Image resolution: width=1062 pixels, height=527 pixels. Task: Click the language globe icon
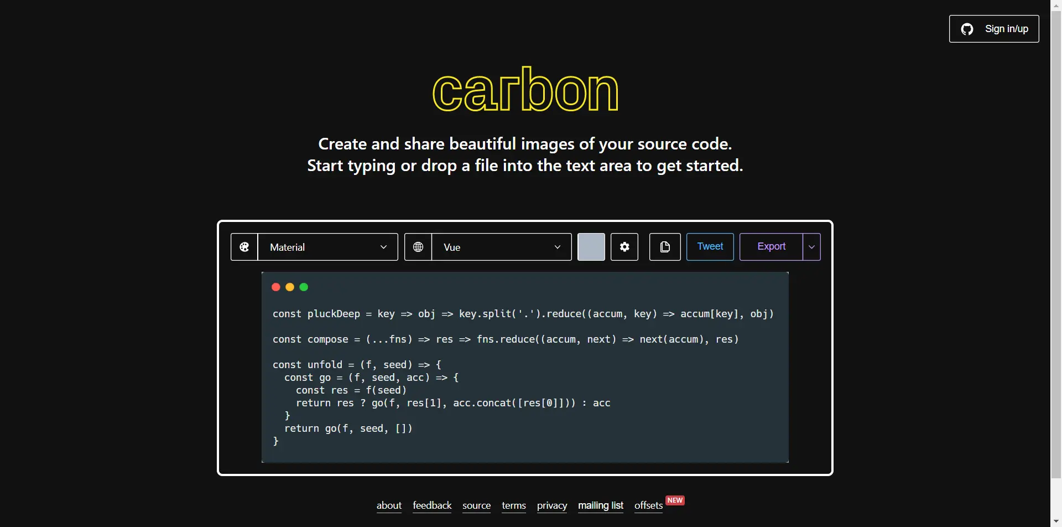point(419,247)
